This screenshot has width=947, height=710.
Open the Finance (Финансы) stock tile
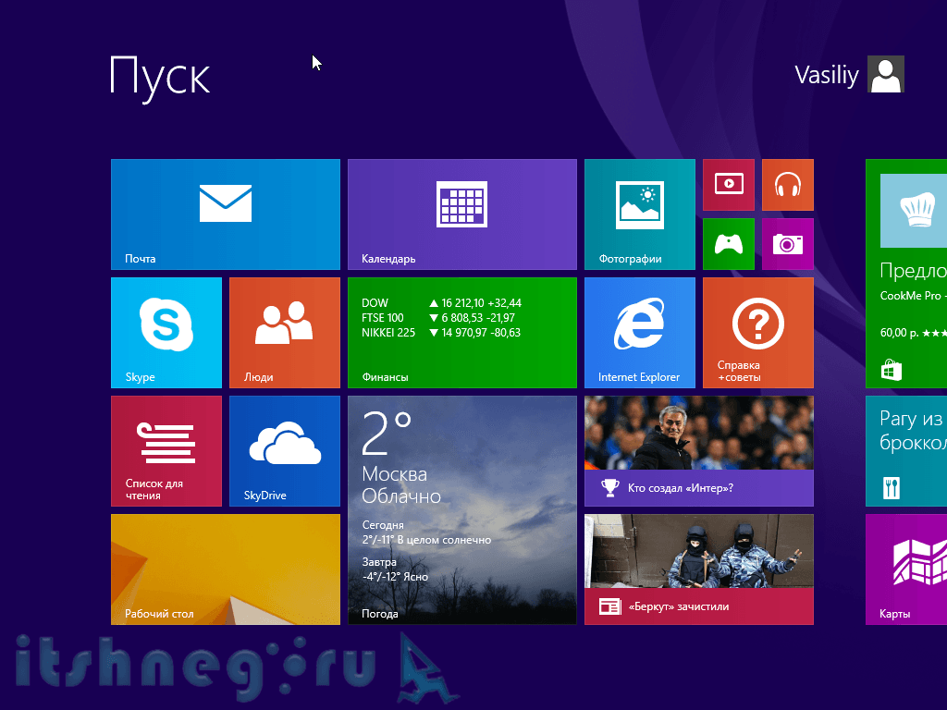(x=461, y=332)
